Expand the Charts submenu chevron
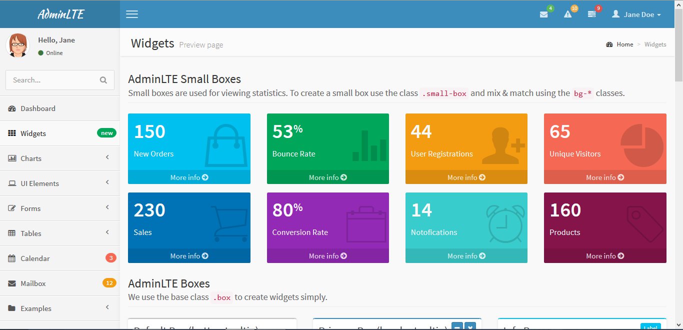Screen dimensions: 683x330 [107, 157]
